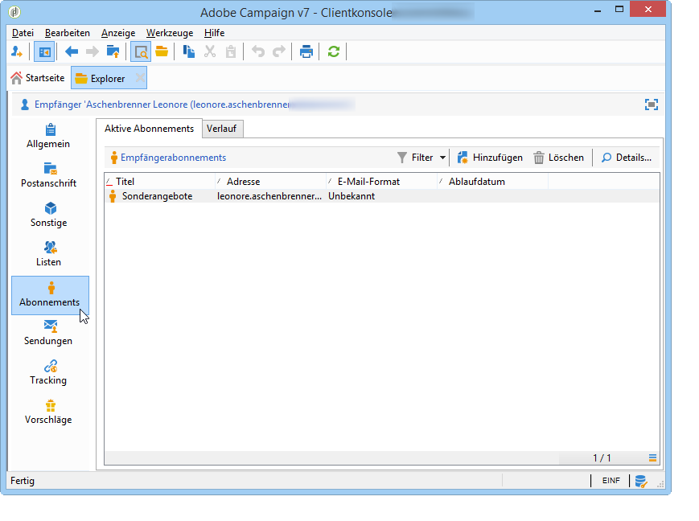Screen dimensions: 699x521
Task: Sort by the Ablaufdatum column header
Action: 492,182
